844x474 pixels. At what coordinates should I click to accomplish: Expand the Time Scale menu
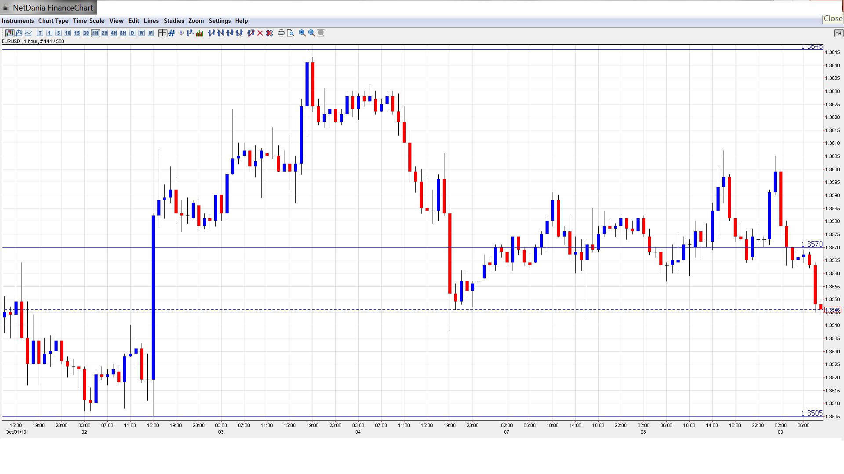coord(88,21)
